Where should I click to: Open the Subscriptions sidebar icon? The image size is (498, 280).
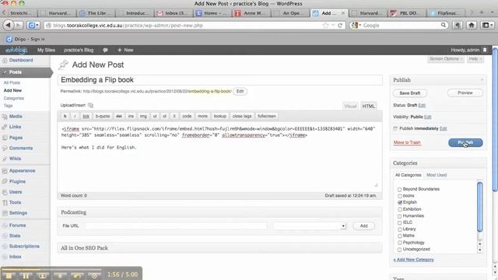(x=5, y=247)
